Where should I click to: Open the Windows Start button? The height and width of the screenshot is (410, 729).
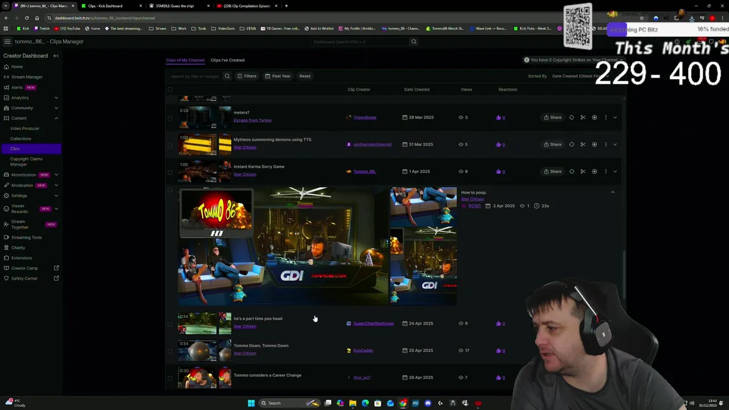click(x=251, y=403)
